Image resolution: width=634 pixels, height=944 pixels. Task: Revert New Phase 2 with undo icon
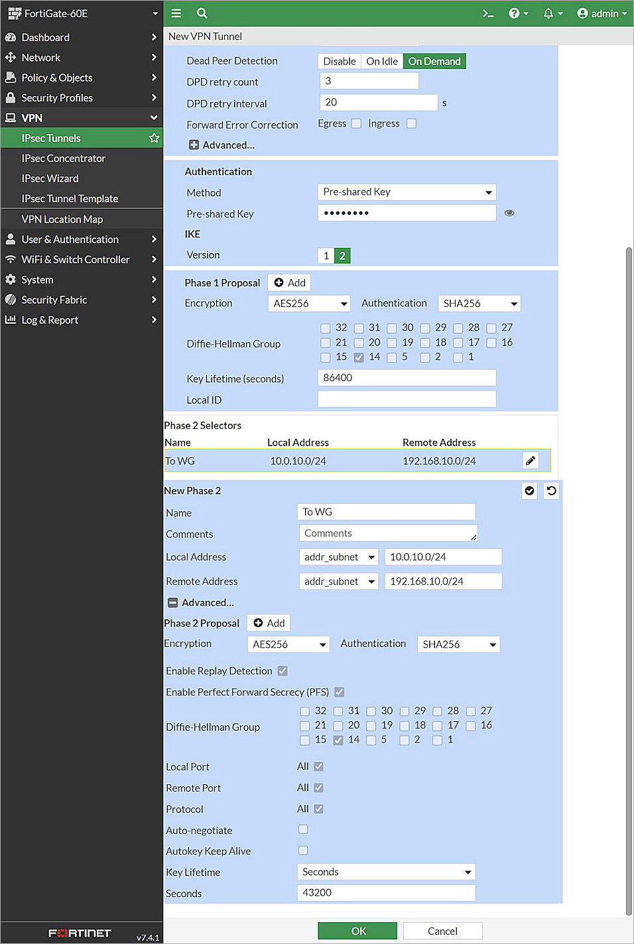[551, 491]
